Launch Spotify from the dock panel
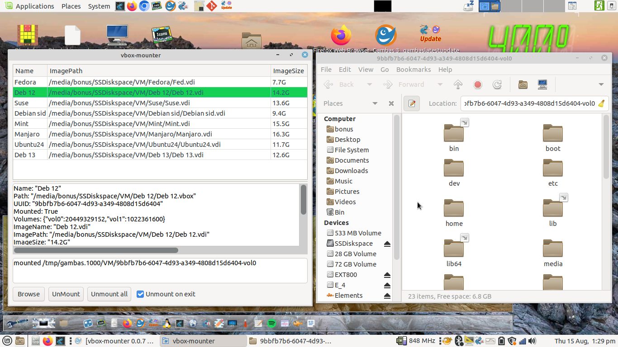 click(x=271, y=324)
